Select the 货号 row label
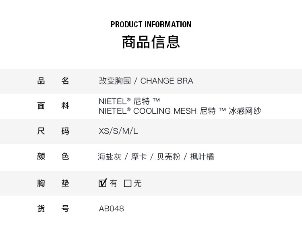Image resolution: width=302 pixels, height=225 pixels. [53, 209]
